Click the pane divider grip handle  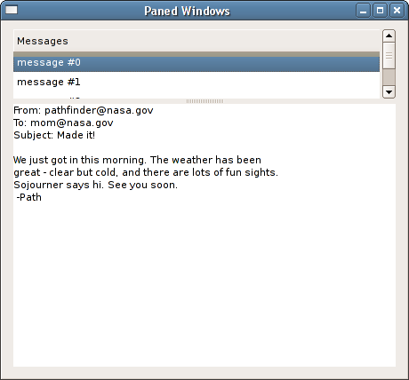tap(204, 101)
